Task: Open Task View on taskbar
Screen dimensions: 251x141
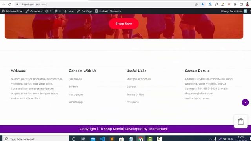Action: [x=83, y=139]
